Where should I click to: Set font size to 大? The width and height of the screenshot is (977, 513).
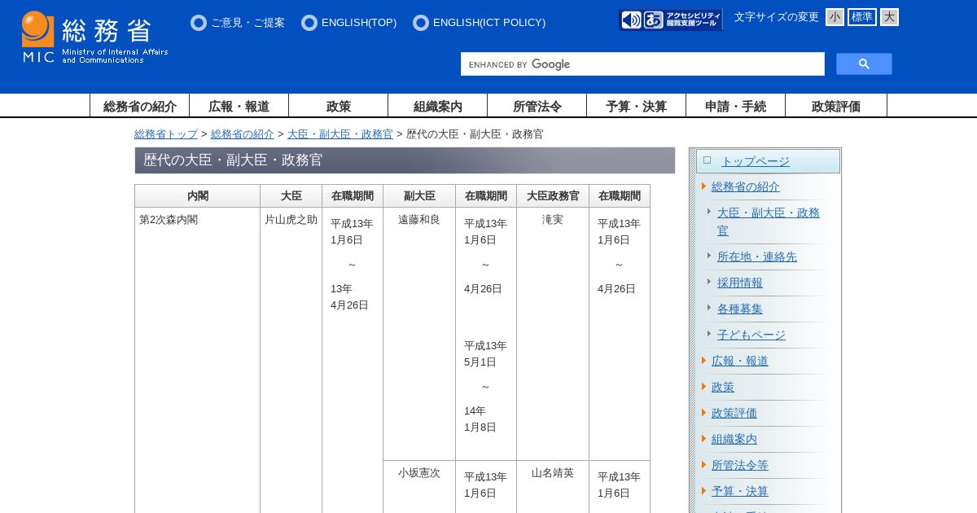coord(889,17)
